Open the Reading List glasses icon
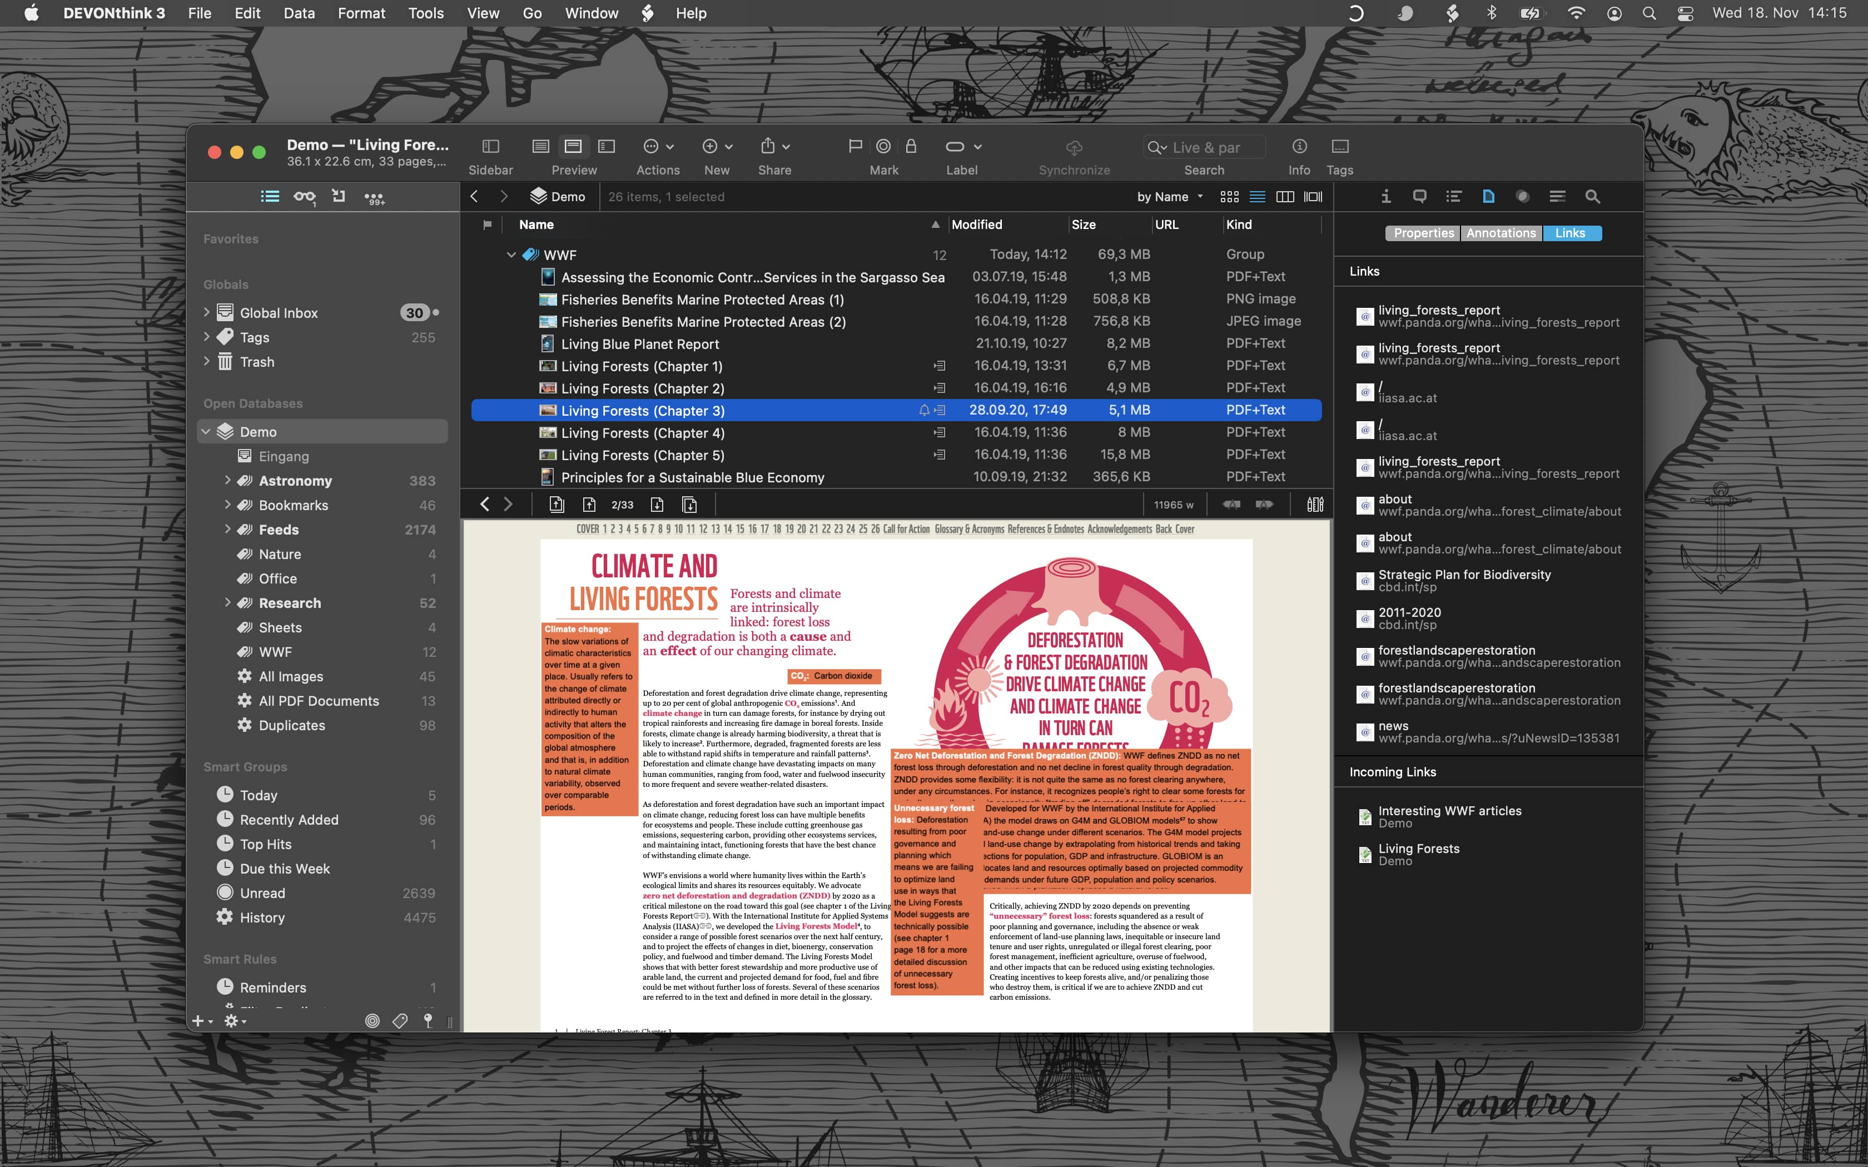 (304, 197)
